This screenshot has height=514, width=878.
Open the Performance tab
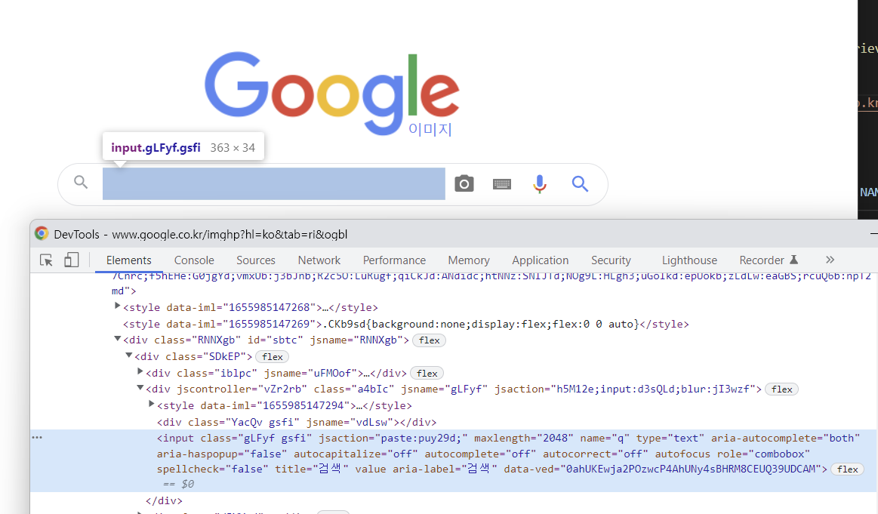(394, 260)
